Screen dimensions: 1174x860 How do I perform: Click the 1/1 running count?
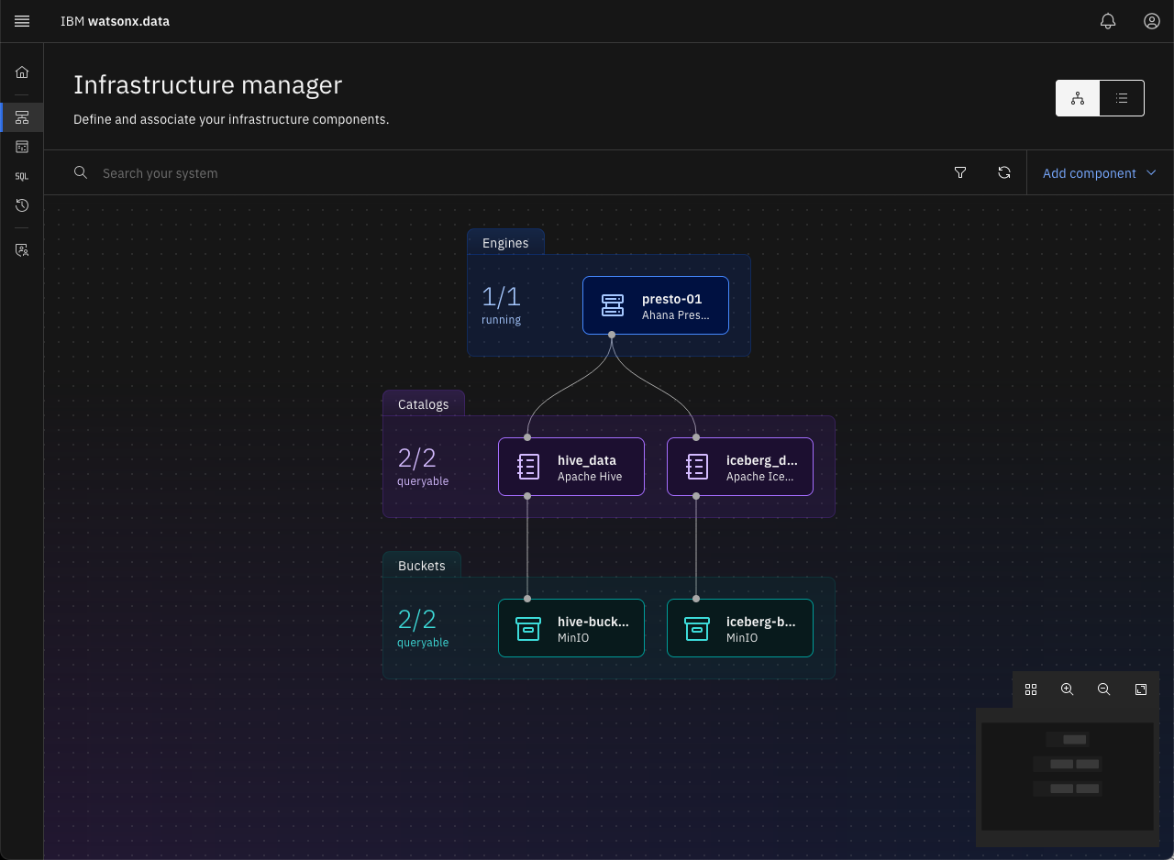[502, 305]
